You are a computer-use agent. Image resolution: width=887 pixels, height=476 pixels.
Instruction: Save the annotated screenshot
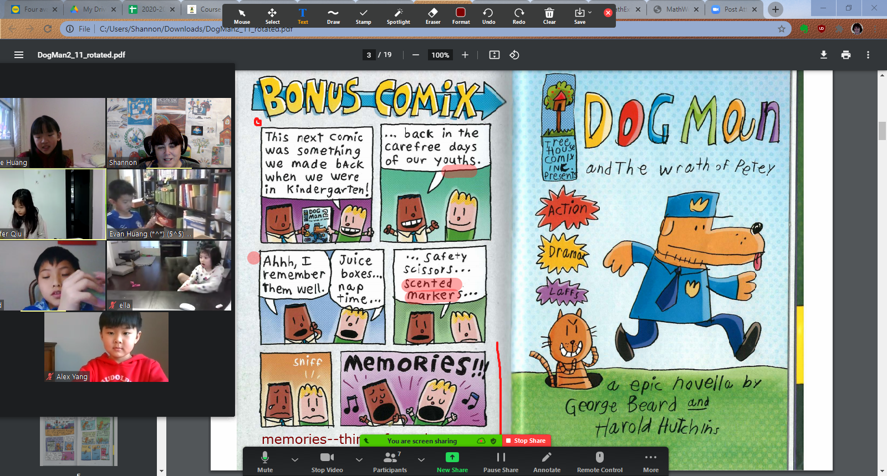click(x=579, y=16)
